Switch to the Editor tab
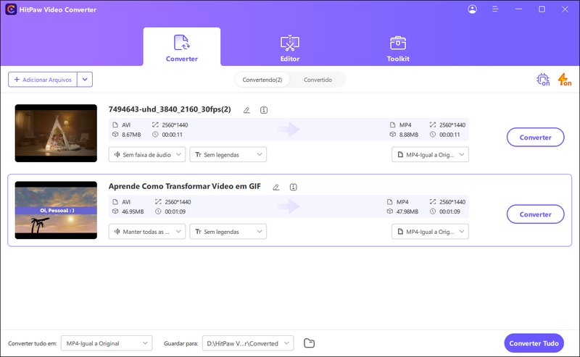The height and width of the screenshot is (357, 580). tap(289, 48)
